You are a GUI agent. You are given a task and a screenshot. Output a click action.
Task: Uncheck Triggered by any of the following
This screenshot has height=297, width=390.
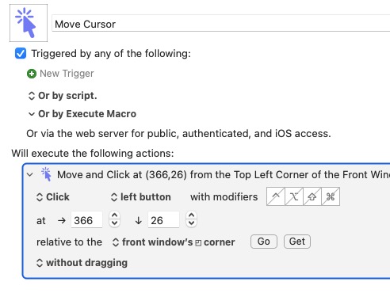click(21, 53)
